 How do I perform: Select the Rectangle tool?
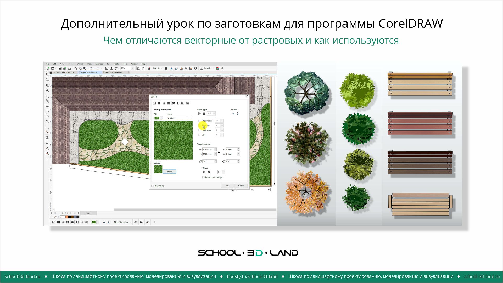click(47, 105)
